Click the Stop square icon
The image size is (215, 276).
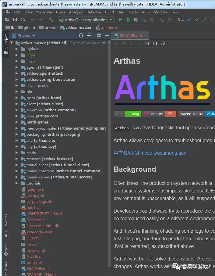152,20
